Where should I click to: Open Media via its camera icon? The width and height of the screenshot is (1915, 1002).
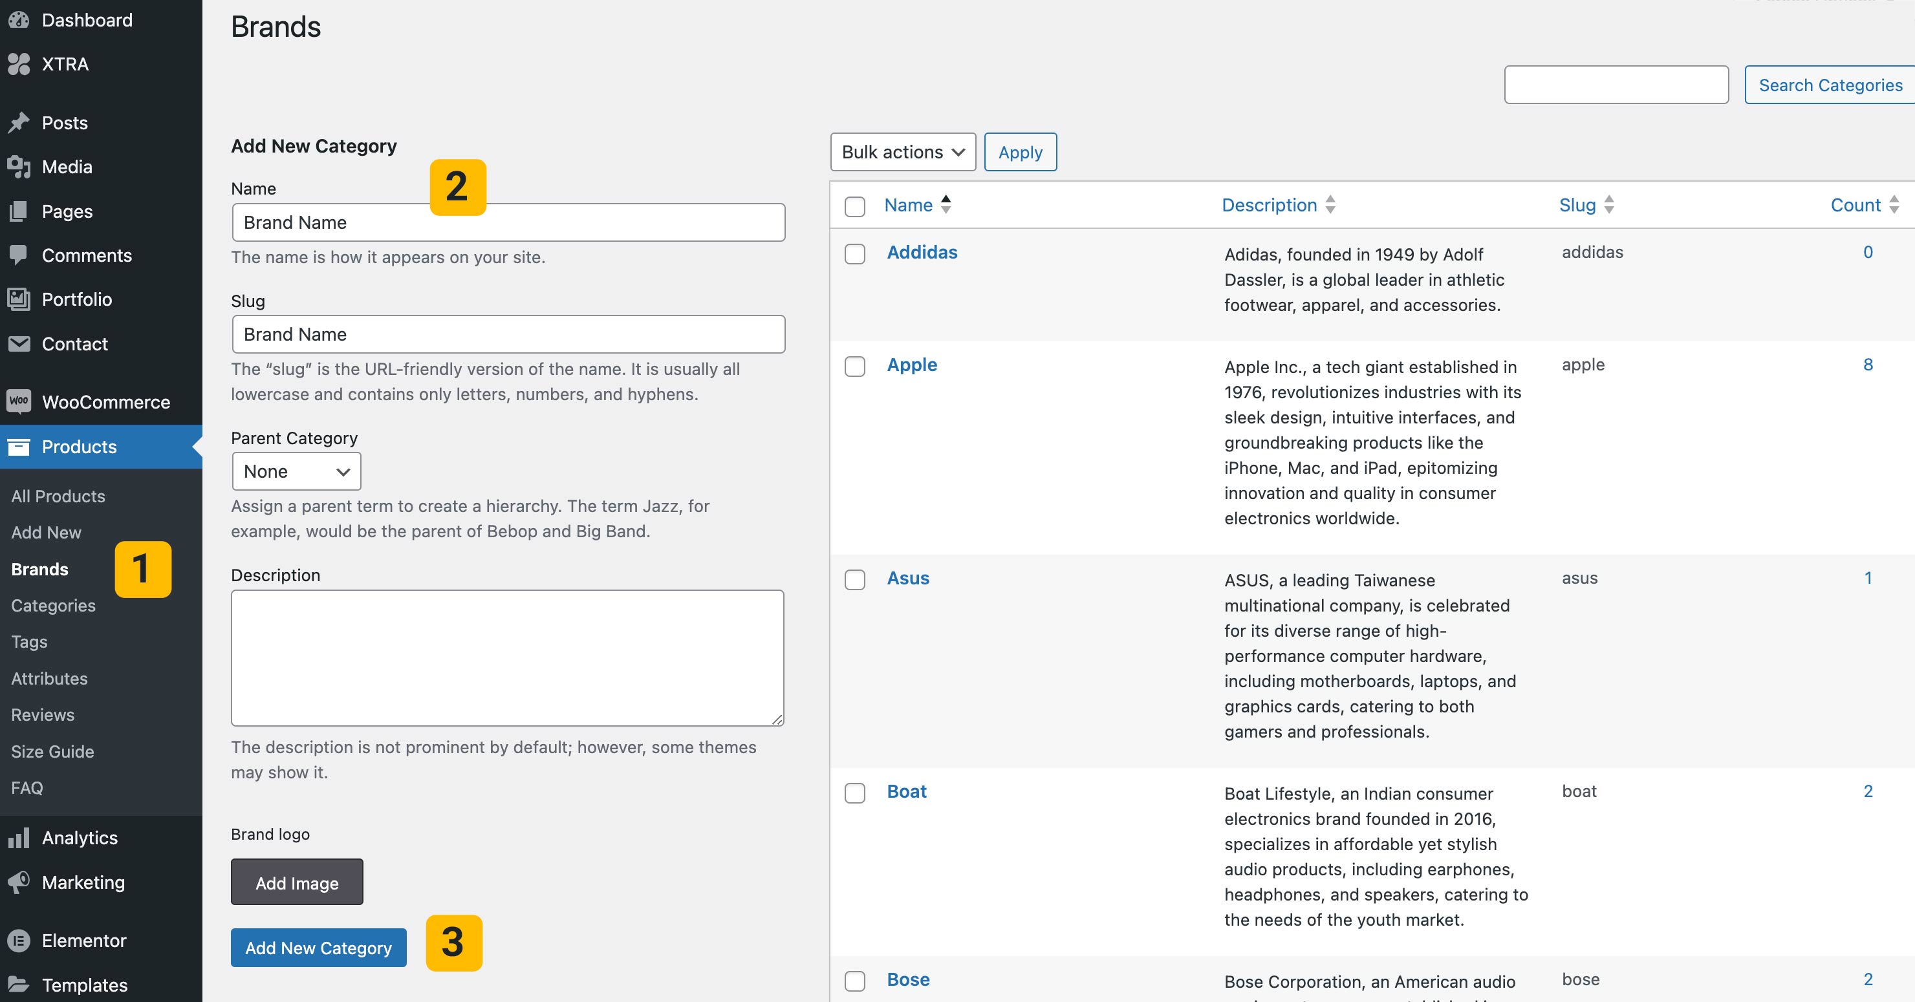[x=19, y=167]
